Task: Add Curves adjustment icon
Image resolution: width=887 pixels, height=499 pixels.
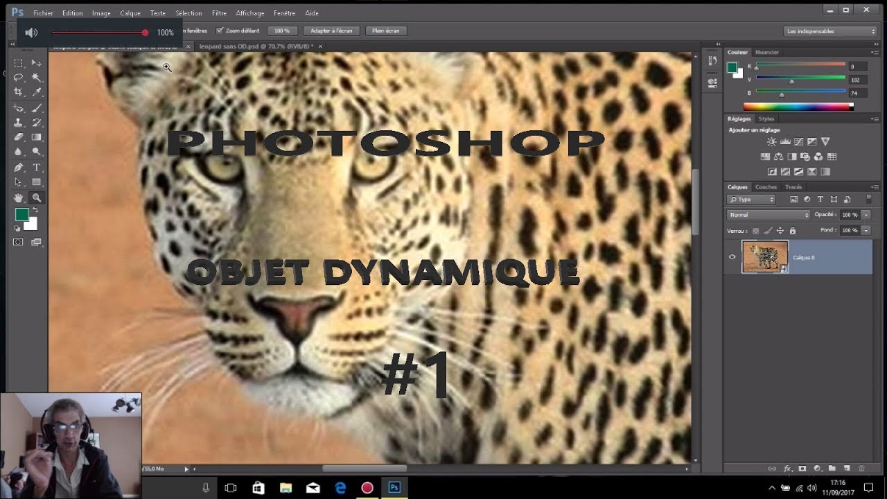Action: (798, 141)
